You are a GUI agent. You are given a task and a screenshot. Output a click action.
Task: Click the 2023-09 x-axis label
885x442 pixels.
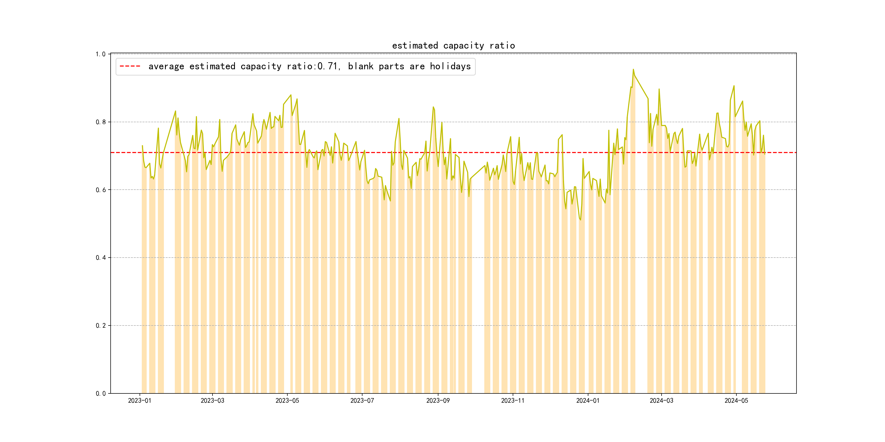tap(438, 401)
